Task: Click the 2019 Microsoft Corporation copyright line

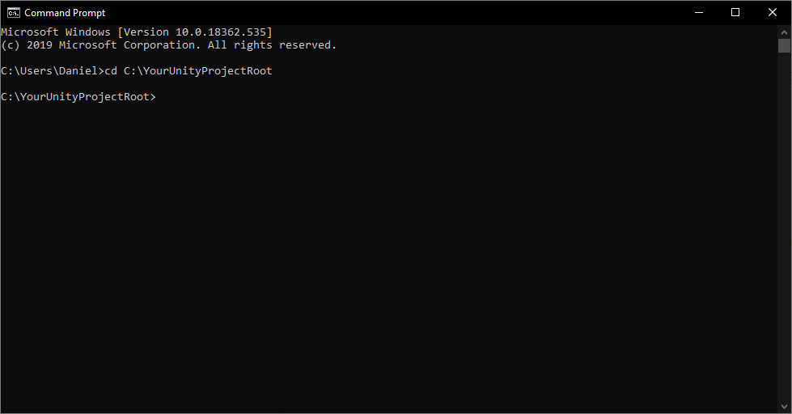Action: click(169, 45)
